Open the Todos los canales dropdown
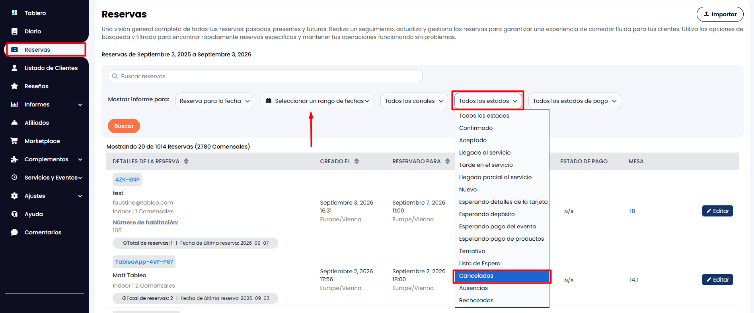The height and width of the screenshot is (313, 754). (414, 101)
